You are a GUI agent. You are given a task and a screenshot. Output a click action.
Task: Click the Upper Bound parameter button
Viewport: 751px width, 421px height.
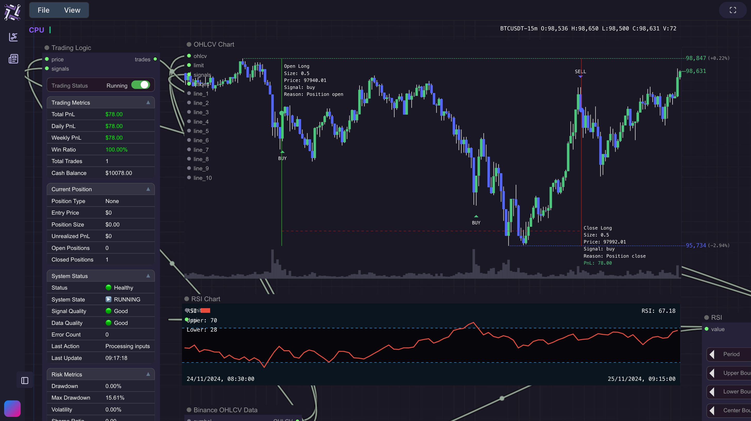[x=736, y=373]
